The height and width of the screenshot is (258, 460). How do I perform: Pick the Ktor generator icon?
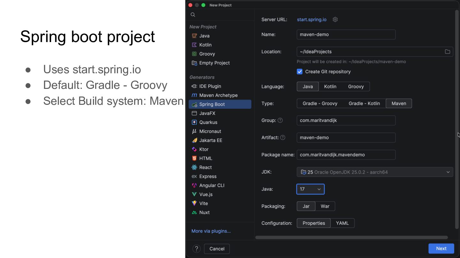pyautogui.click(x=194, y=149)
